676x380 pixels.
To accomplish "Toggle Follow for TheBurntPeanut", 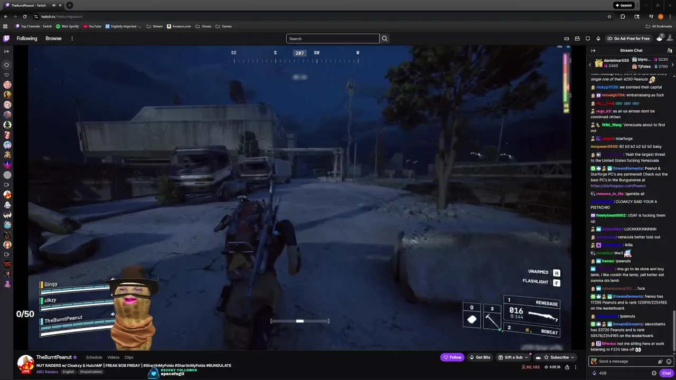I will tap(453, 357).
